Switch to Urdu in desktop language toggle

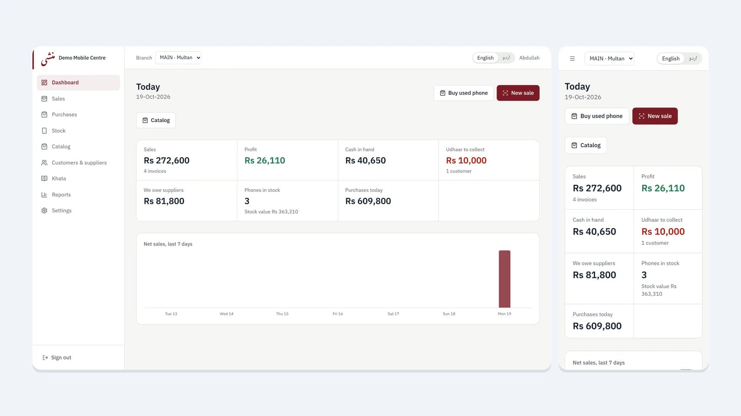click(506, 58)
